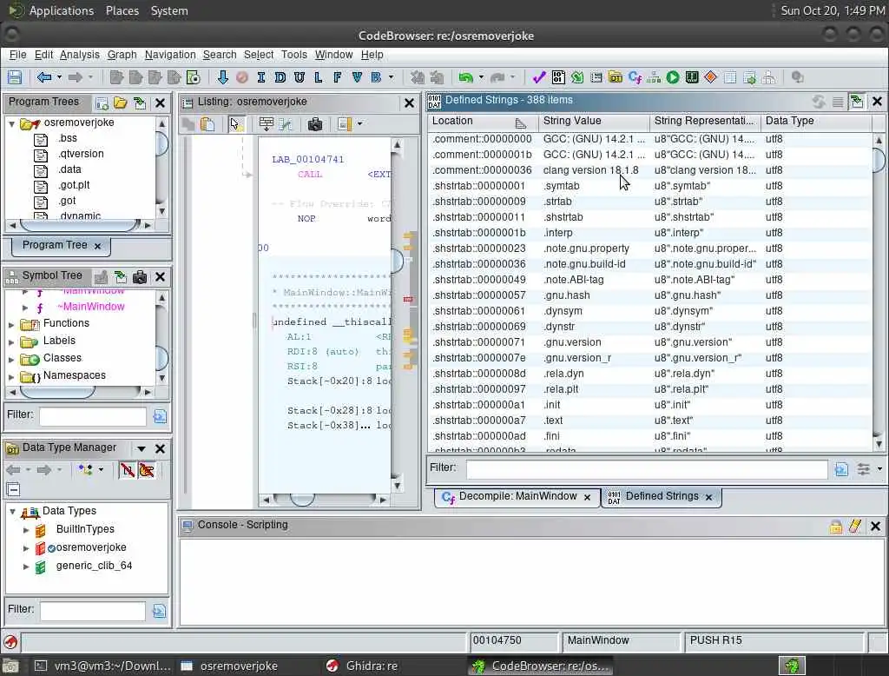This screenshot has width=889, height=676.
Task: Click the Next Label 'L' toolbar icon
Action: coord(318,77)
